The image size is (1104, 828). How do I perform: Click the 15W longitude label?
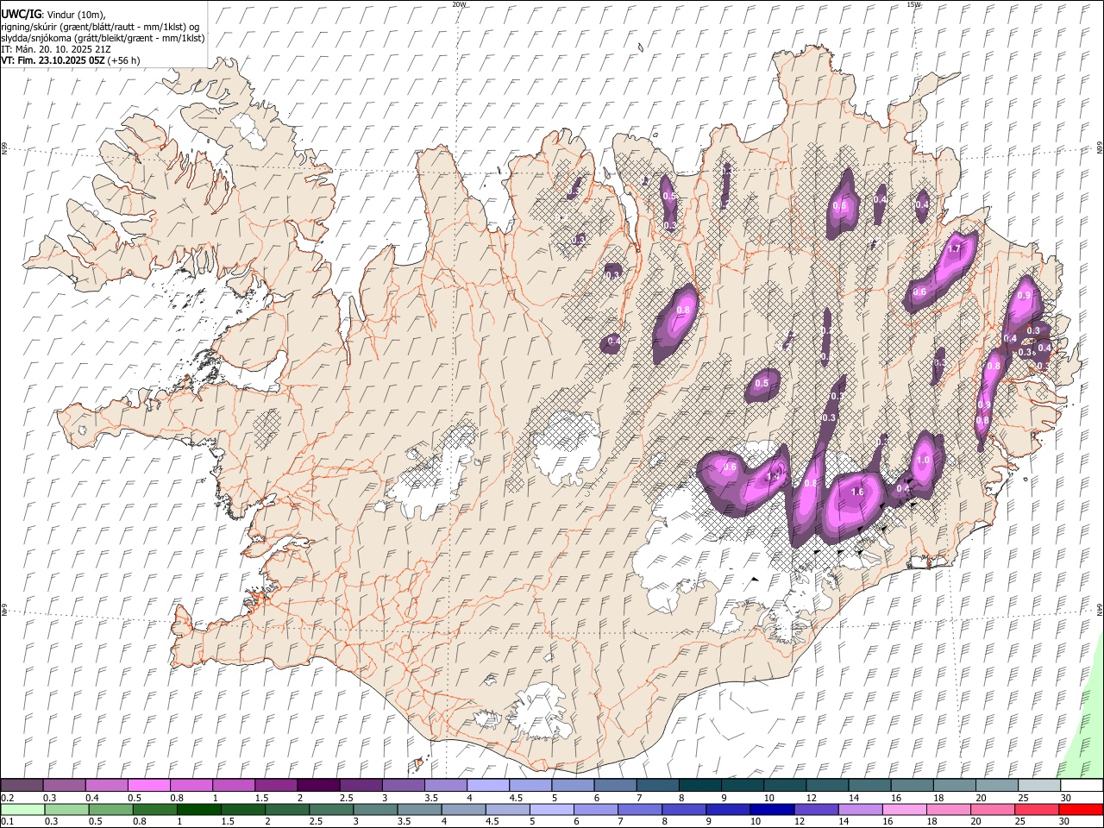(914, 4)
